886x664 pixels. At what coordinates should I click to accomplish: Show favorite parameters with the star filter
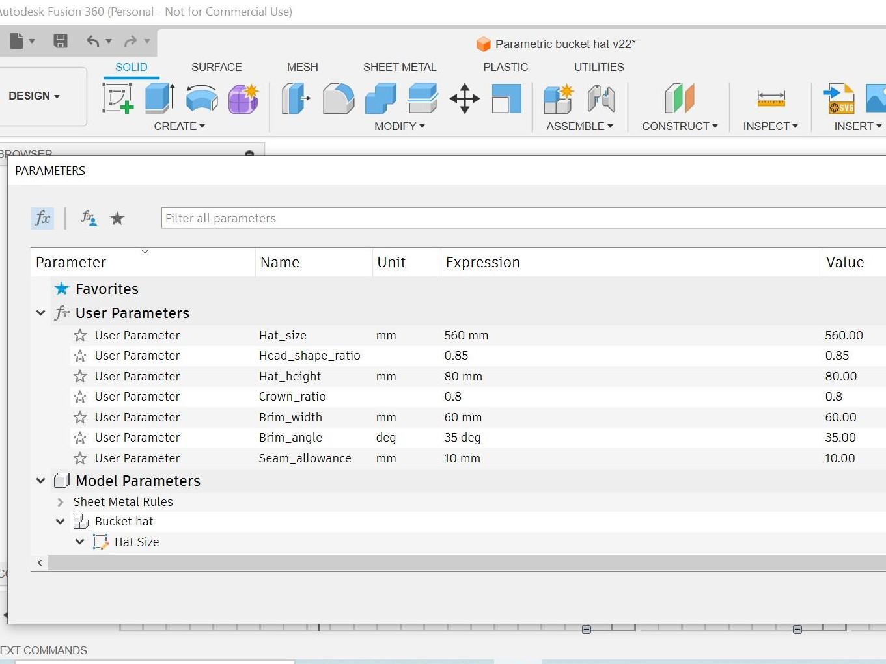[x=117, y=218]
